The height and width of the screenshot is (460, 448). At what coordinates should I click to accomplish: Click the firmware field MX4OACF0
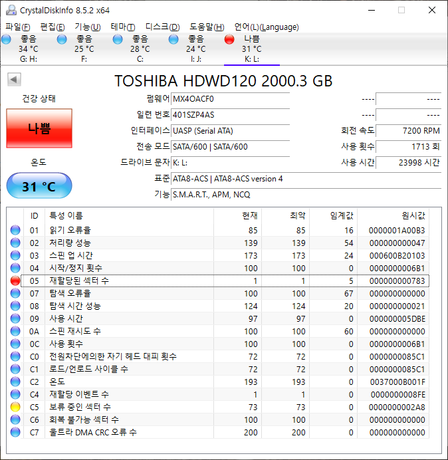(230, 99)
